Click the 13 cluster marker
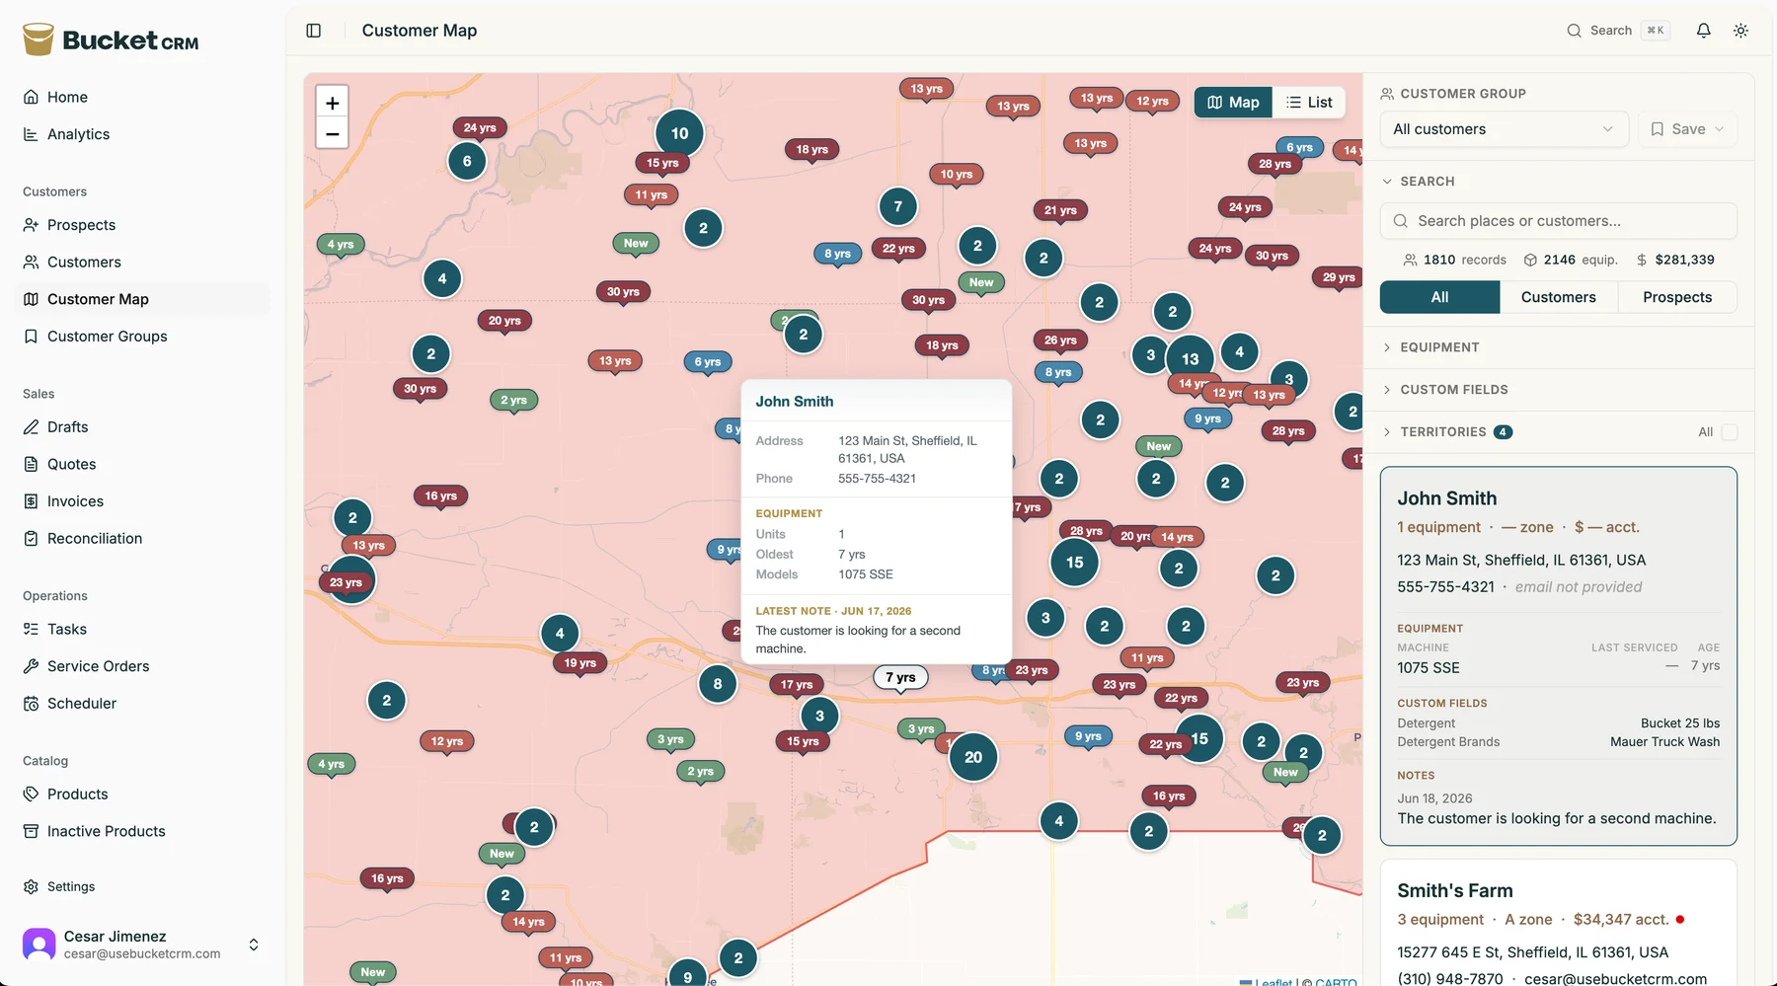 pos(1191,359)
